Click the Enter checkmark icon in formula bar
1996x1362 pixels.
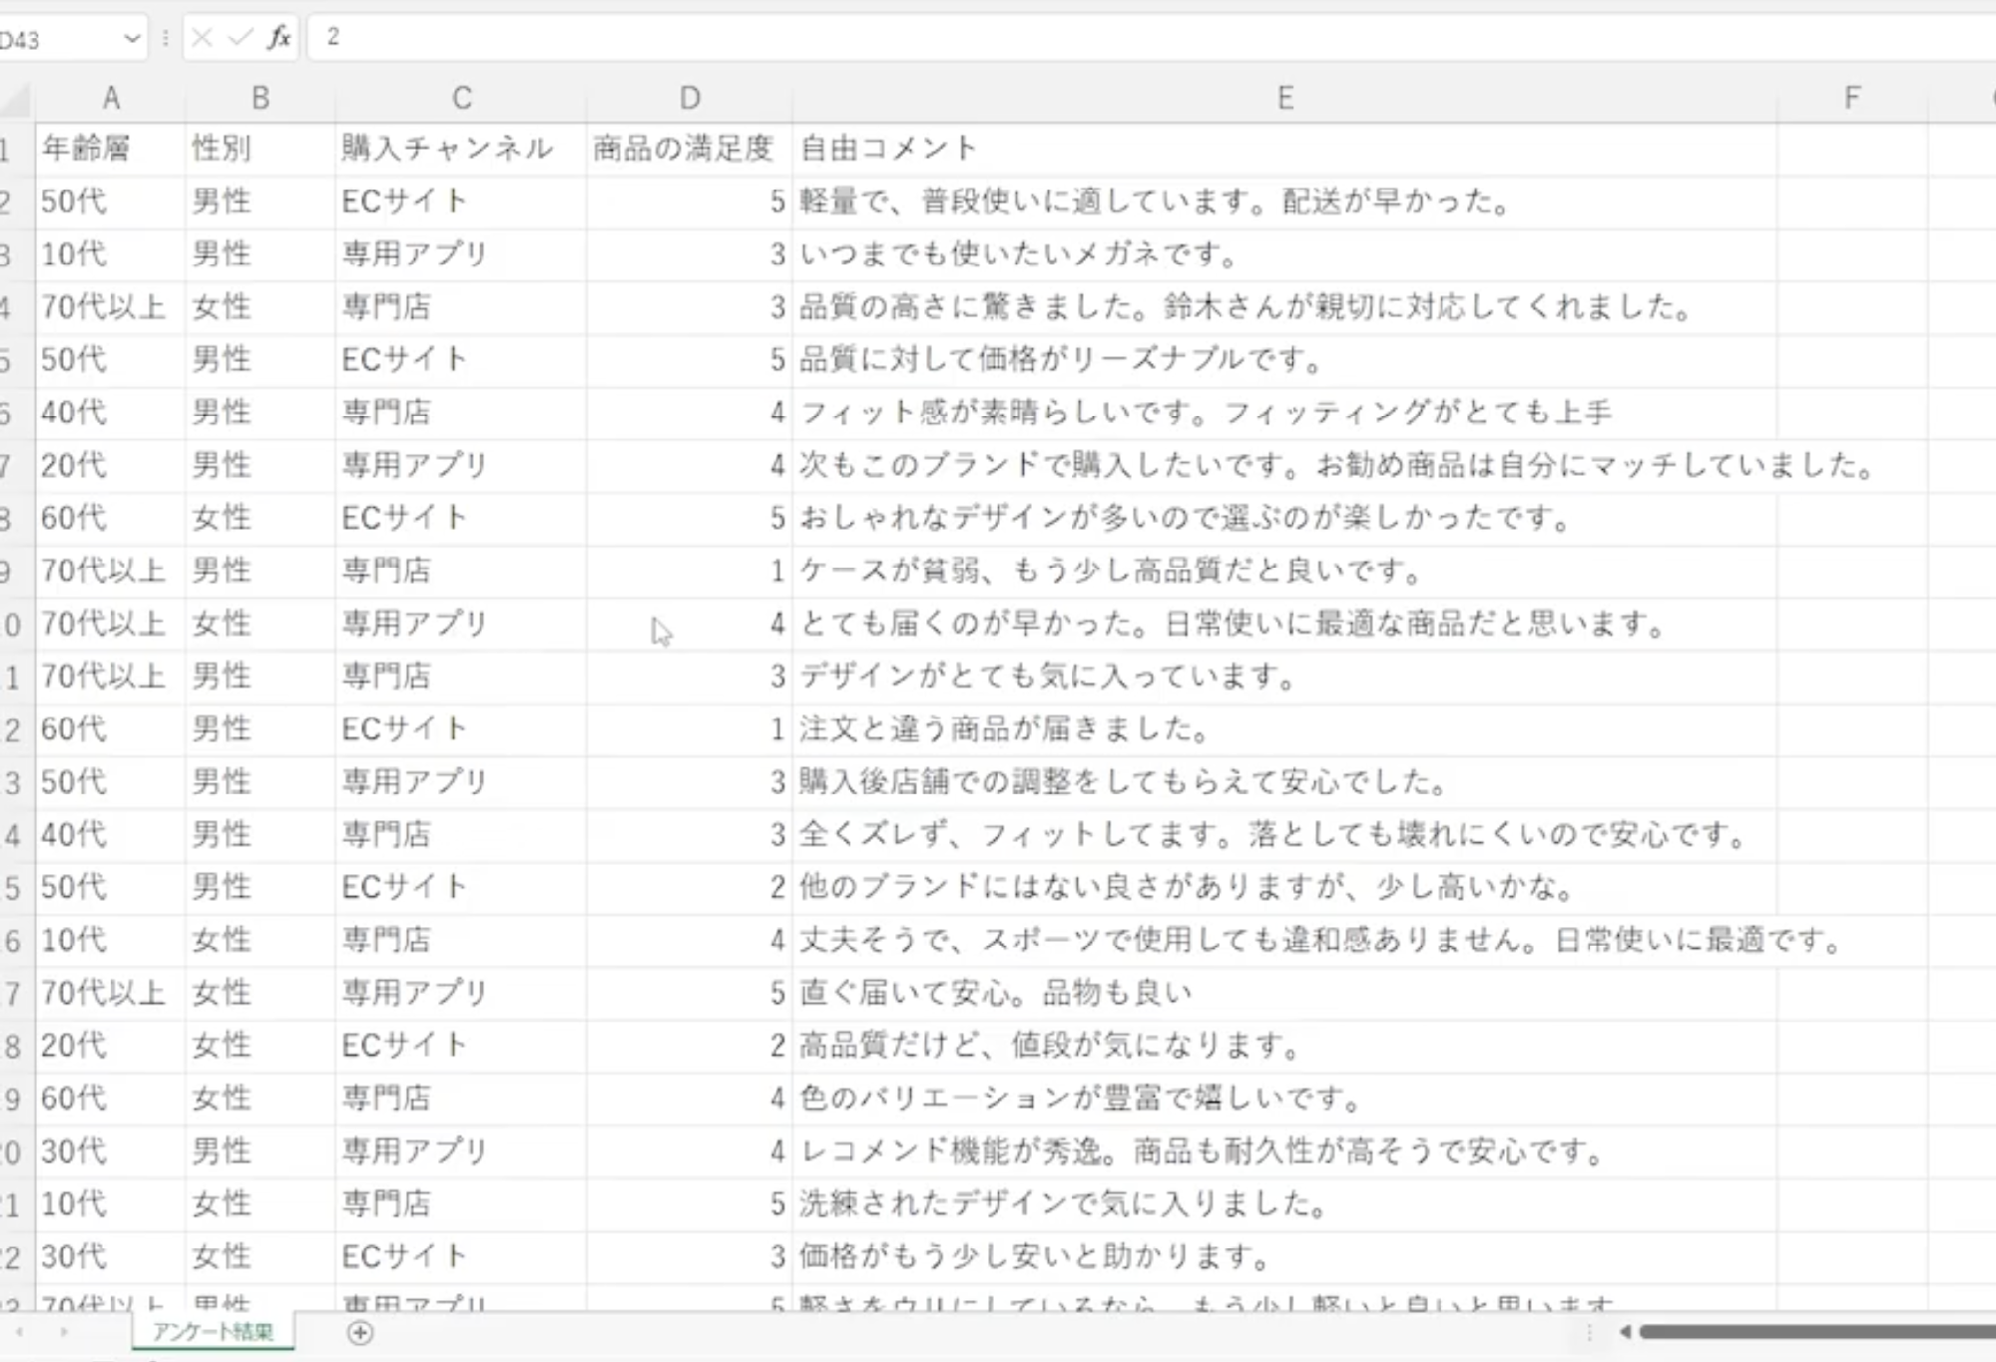[x=240, y=38]
